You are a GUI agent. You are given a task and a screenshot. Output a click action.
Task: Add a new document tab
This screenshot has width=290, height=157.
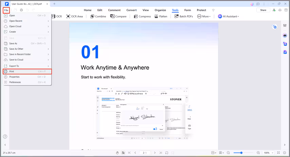(x=54, y=4)
